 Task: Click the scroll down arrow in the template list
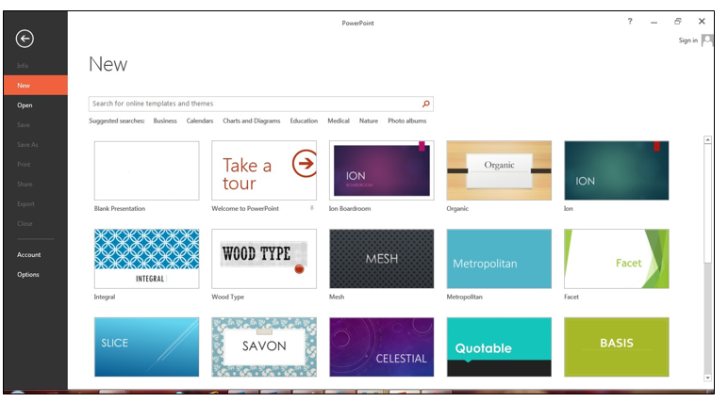(708, 378)
